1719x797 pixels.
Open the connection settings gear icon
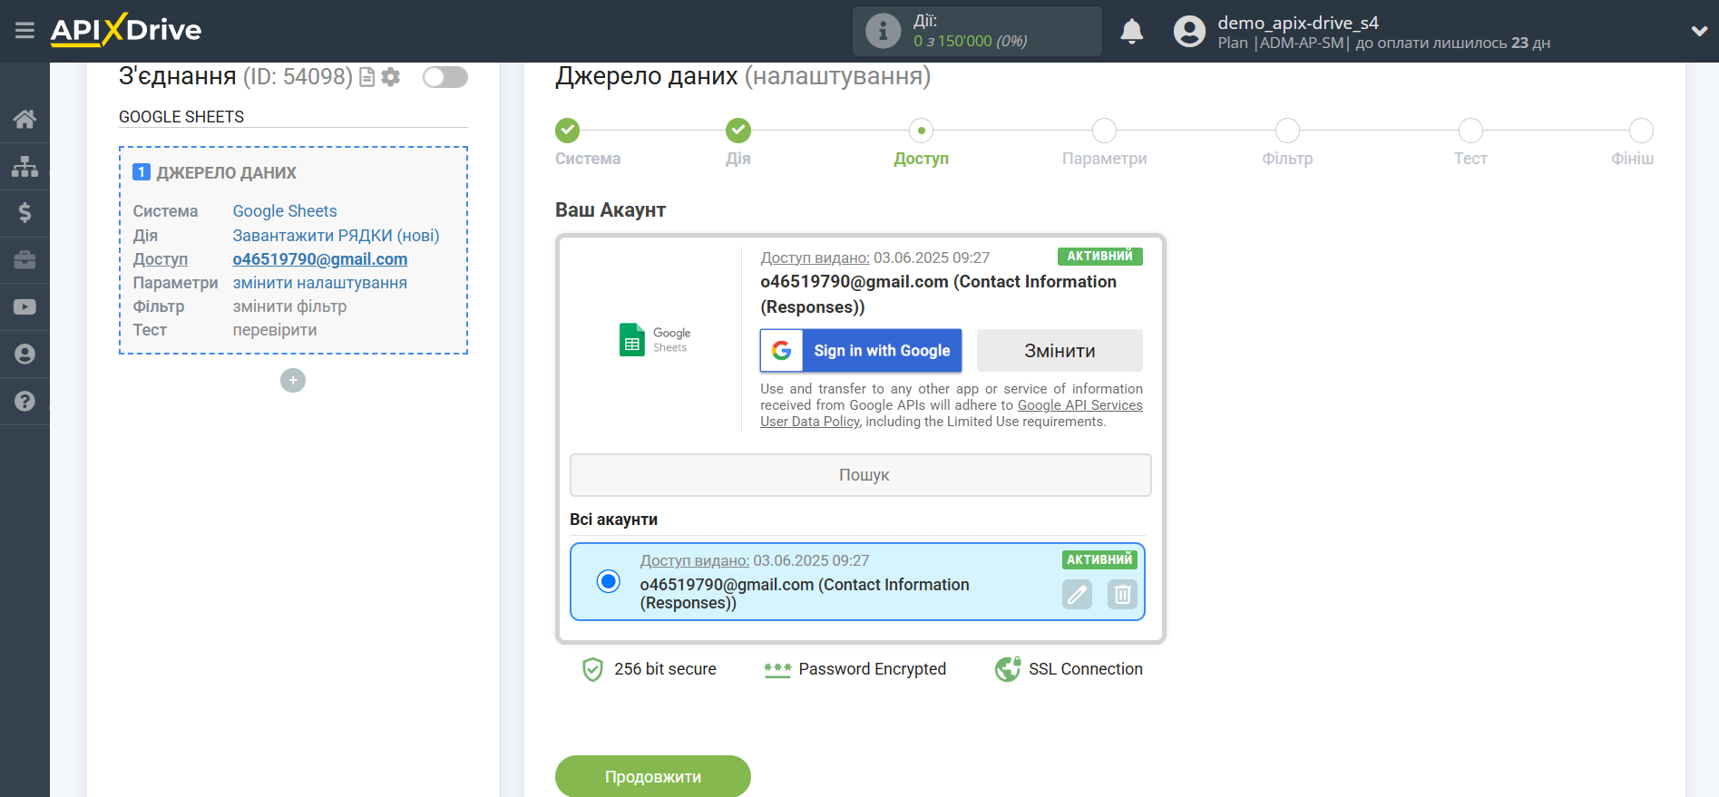[391, 77]
